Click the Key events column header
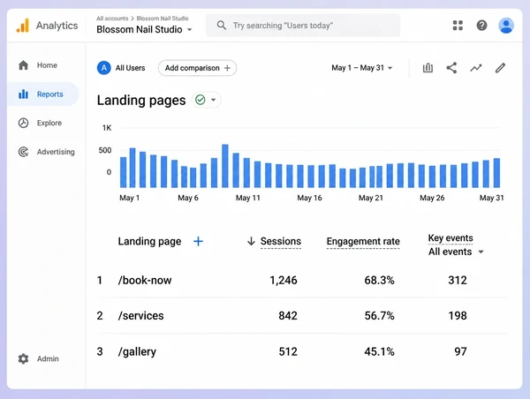 coord(450,238)
